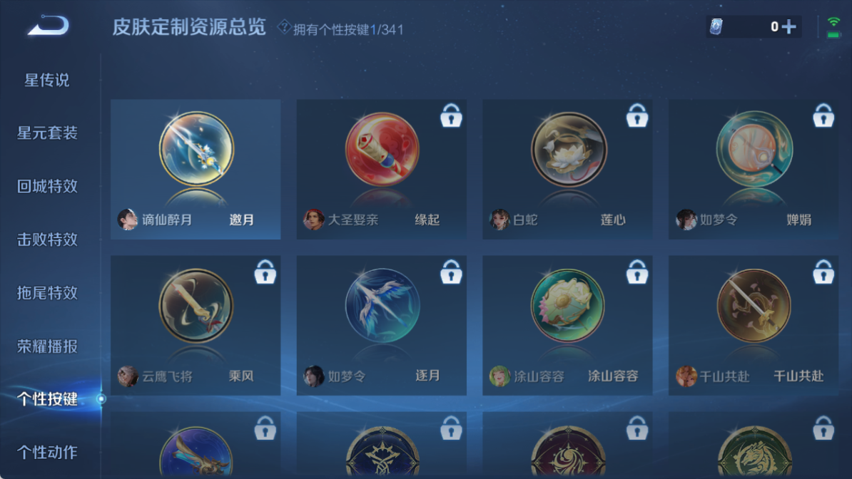Select the 逐月 phoenix bow orb
Screen dimensions: 852x479
coord(382,305)
